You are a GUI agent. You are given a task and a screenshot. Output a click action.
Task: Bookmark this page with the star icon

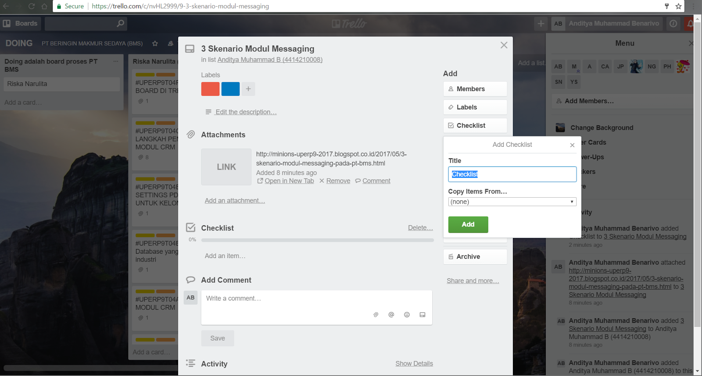(678, 6)
